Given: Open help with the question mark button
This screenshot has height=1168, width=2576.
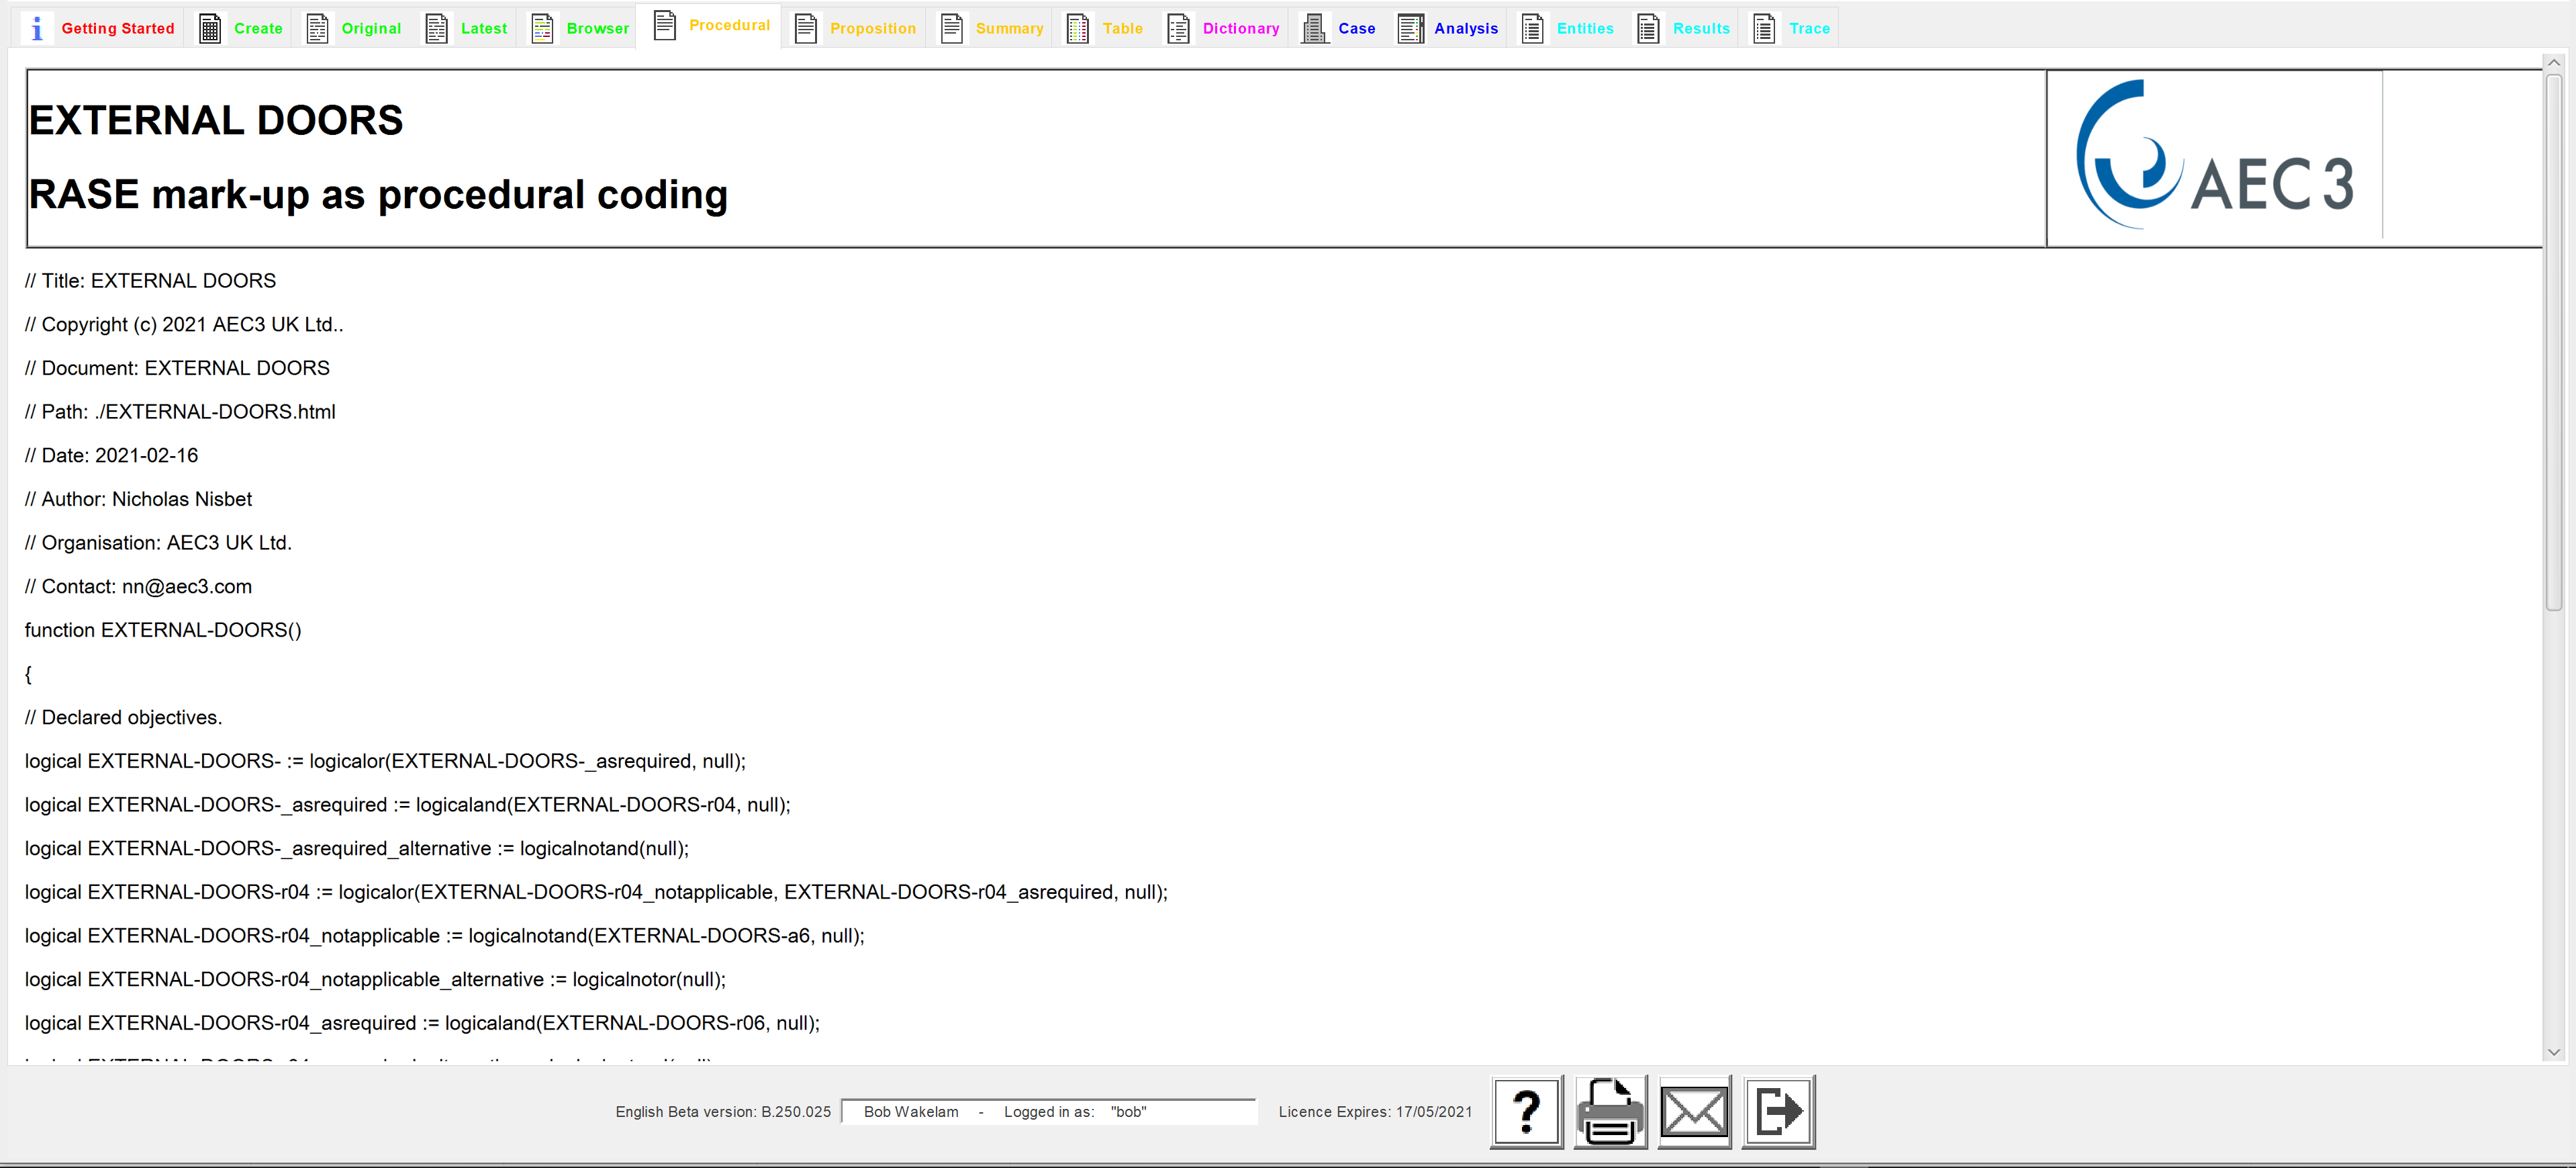Looking at the screenshot, I should click(x=1527, y=1111).
